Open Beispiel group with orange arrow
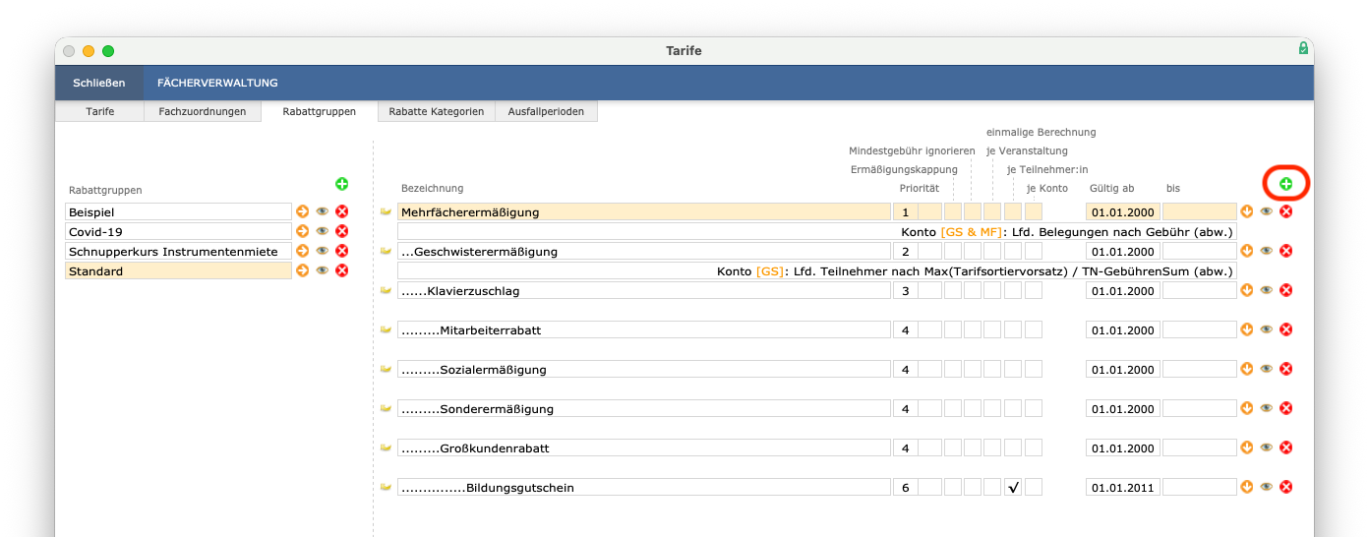Viewport: 1369px width, 537px height. tap(303, 211)
